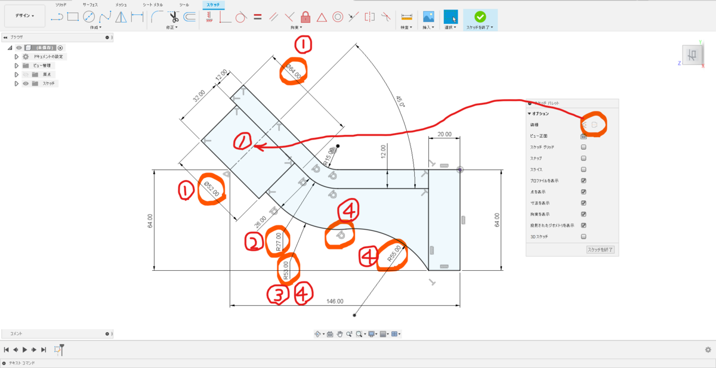Click the green Finish Sketch checkmark

click(x=480, y=17)
